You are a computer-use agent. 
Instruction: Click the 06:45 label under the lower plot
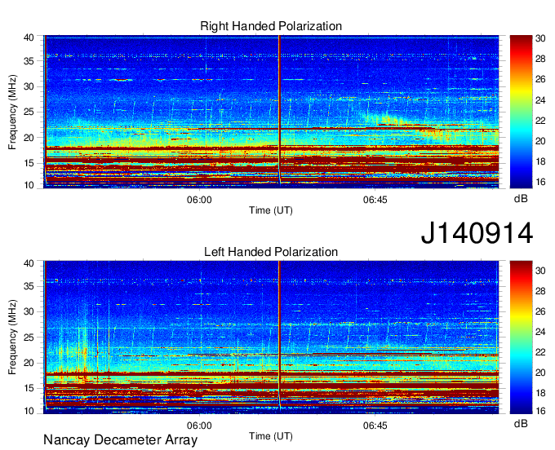[x=375, y=426]
